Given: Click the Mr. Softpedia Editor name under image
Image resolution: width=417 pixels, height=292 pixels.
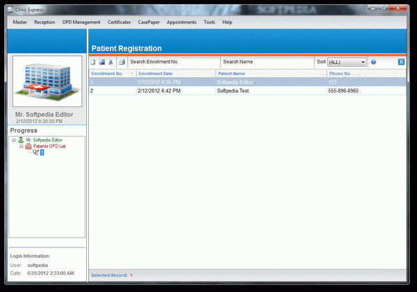Looking at the screenshot, I should pos(44,114).
